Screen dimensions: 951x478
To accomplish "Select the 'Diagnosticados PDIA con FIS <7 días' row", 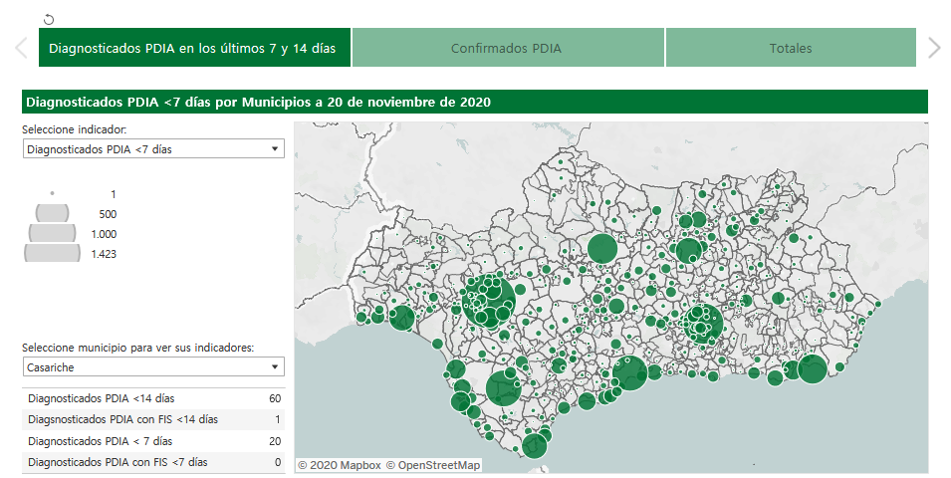I will pos(152,462).
